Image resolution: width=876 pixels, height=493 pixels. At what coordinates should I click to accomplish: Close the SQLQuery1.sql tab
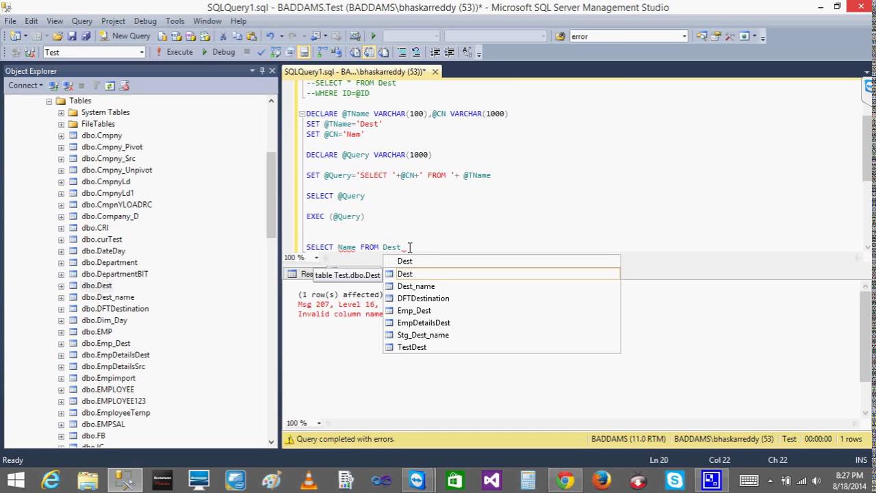[435, 71]
